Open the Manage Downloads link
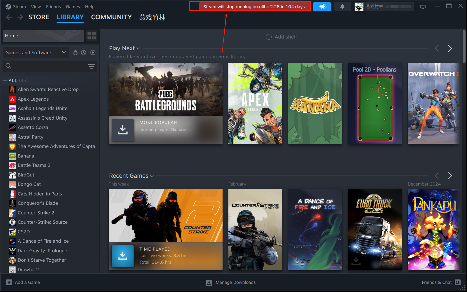This screenshot has width=467, height=292. coord(235,282)
